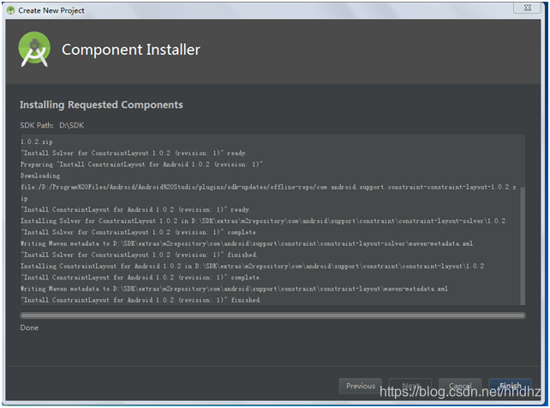
Task: Click log line 'Install Solver for ConstraintLayout ... ready'
Action: tap(134, 153)
